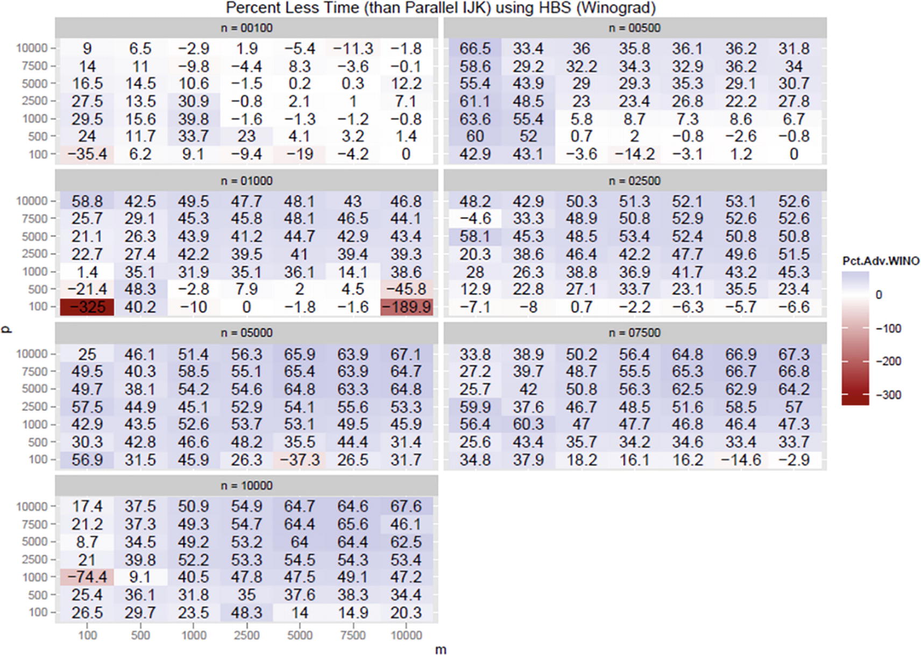Click the cell value '-4.6'

475,218
